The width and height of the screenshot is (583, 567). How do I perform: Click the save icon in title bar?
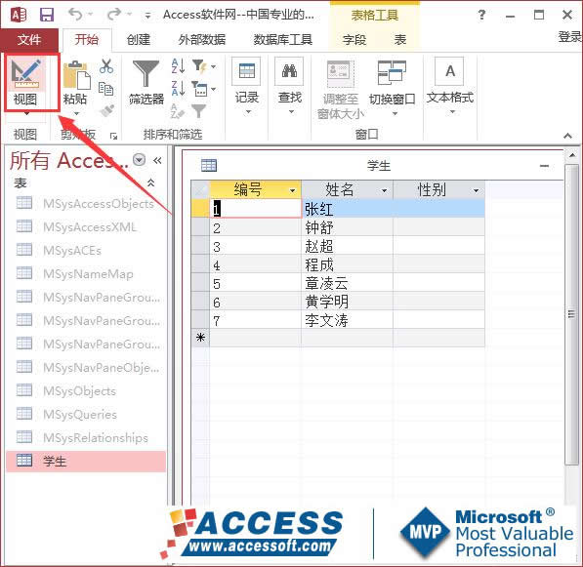pyautogui.click(x=47, y=15)
